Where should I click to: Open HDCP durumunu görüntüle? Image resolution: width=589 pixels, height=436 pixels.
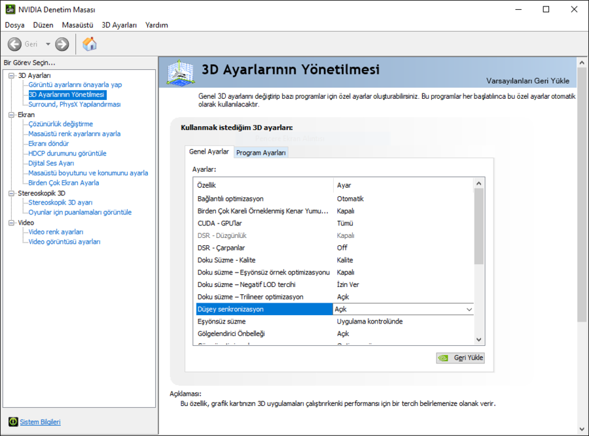(67, 153)
